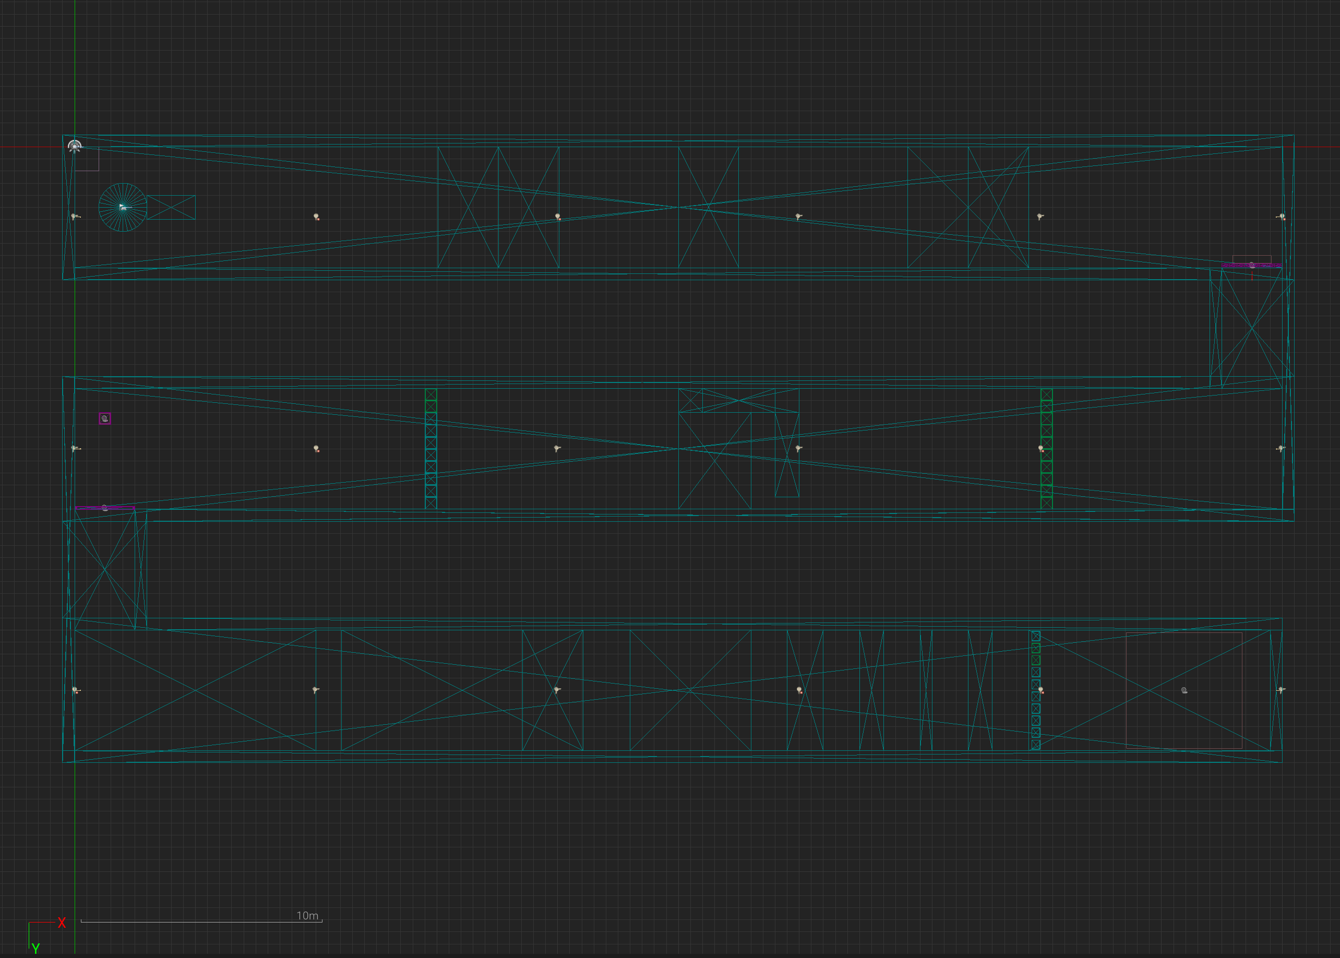
Task: Click the light bulb nearest the spoked circle
Action: coord(316,217)
